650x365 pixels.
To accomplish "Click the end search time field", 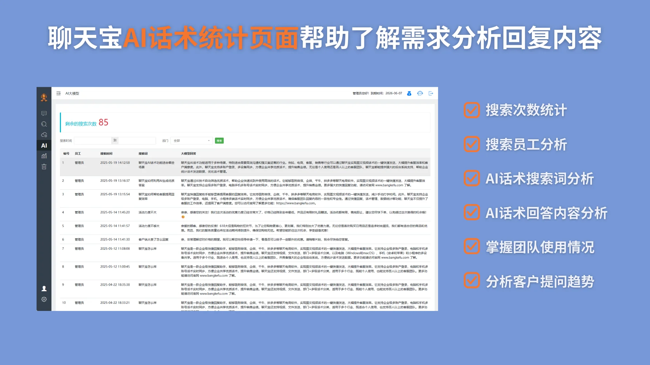I will click(x=137, y=141).
